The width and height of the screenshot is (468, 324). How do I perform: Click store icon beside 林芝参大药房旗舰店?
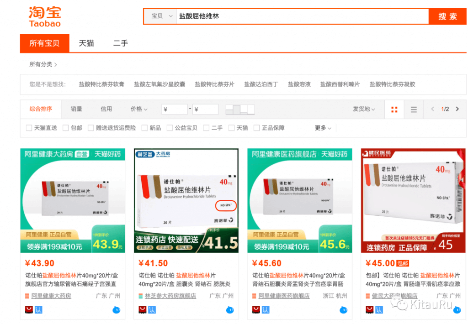tap(141, 296)
